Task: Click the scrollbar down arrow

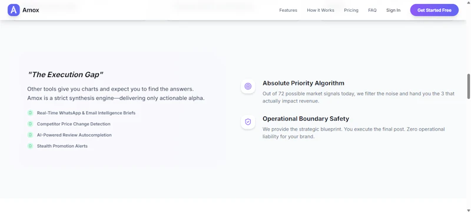Action: click(x=469, y=211)
